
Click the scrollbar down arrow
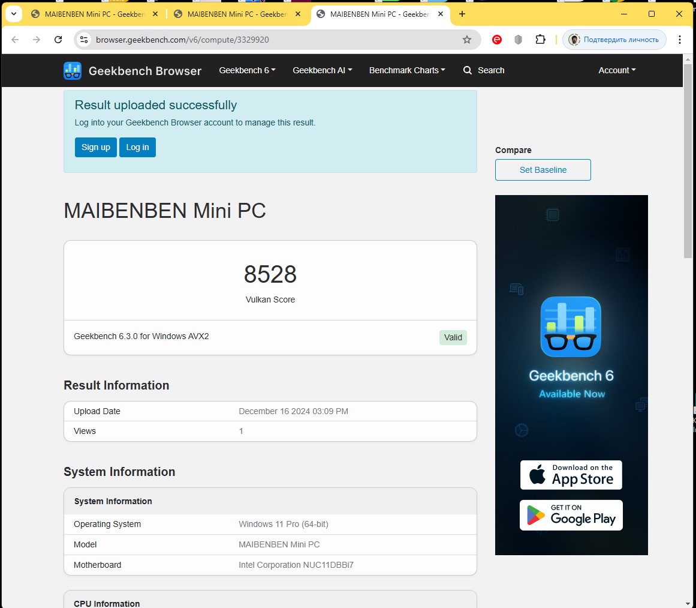[x=688, y=603]
